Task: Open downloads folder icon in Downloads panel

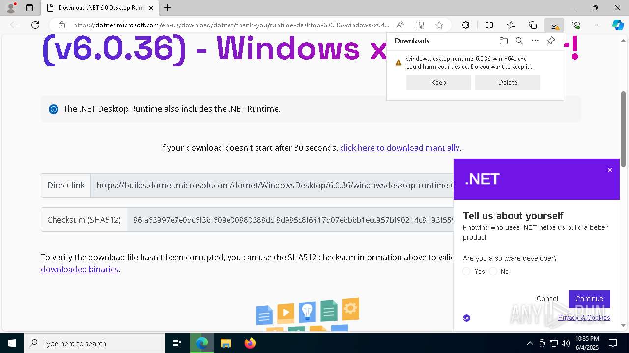Action: click(x=503, y=41)
